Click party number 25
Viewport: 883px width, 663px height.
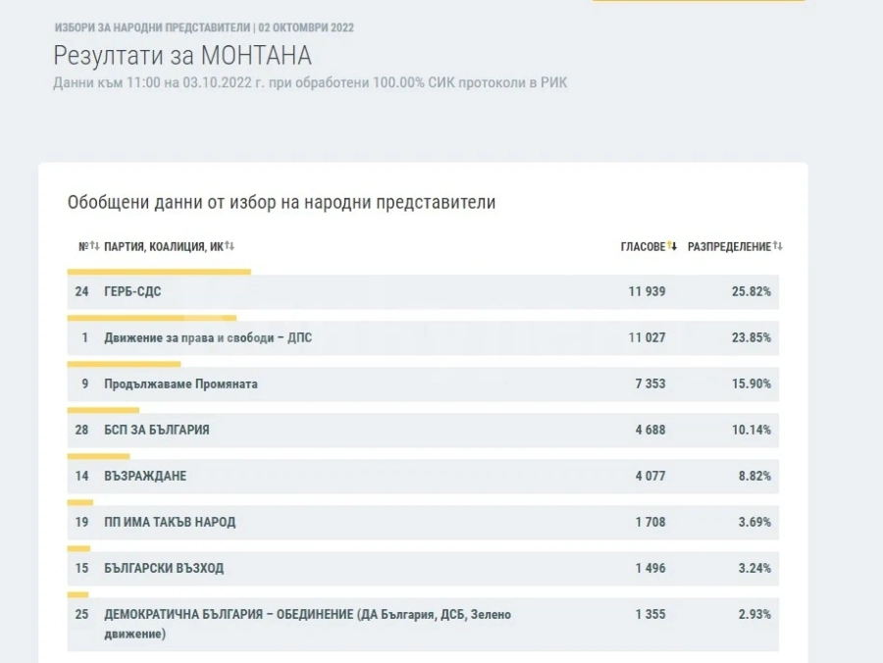(x=81, y=615)
